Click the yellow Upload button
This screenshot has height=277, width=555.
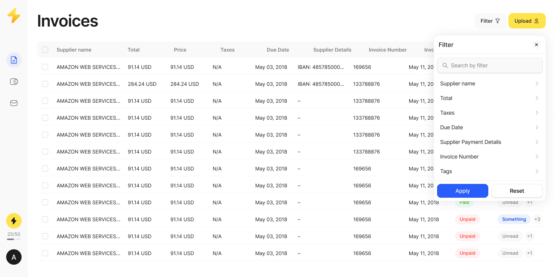[x=527, y=21]
